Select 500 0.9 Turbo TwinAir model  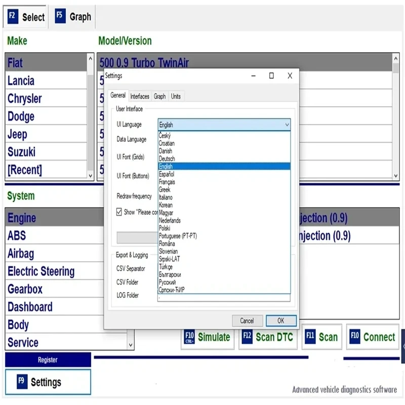point(245,62)
